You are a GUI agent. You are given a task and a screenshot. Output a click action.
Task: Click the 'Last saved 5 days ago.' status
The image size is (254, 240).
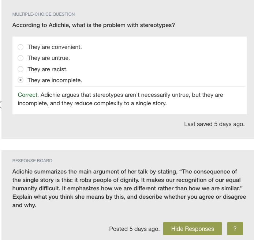[214, 124]
